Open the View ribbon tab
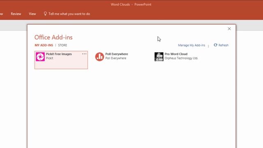 tap(32, 14)
